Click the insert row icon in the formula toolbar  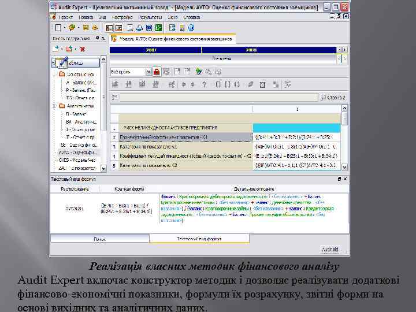click(x=115, y=84)
